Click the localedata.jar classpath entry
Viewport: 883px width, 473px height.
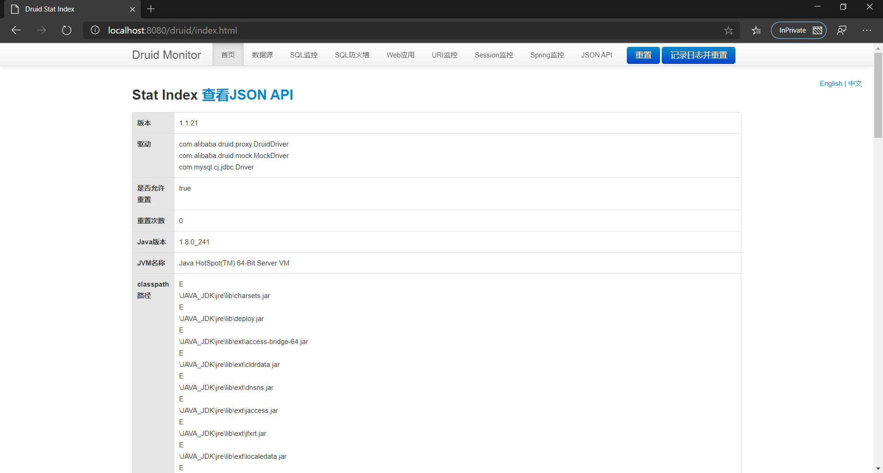pyautogui.click(x=233, y=456)
